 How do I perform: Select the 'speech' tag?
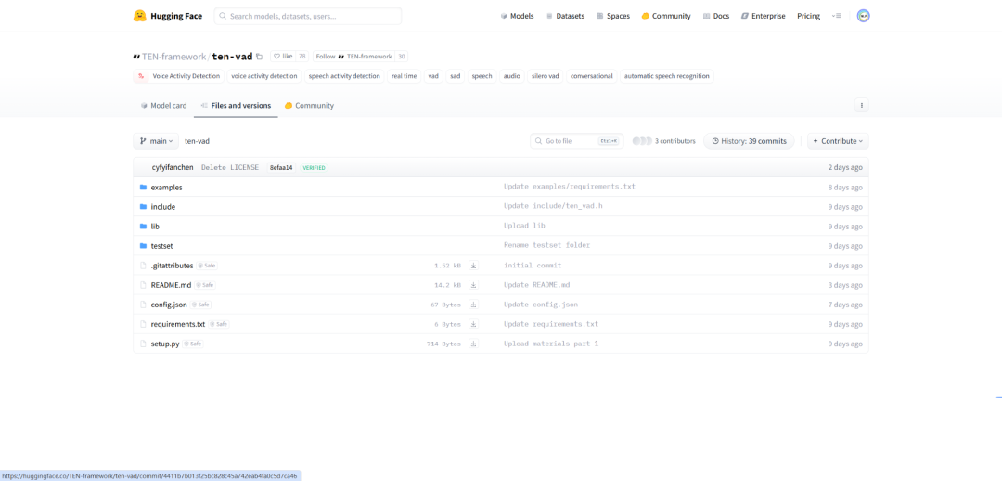tap(482, 76)
